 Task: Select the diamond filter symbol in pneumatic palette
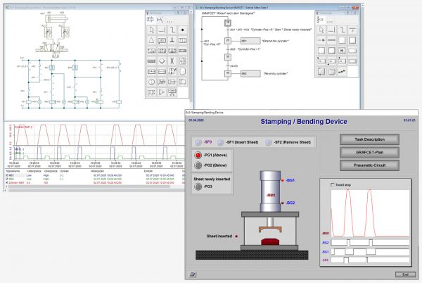[162, 61]
